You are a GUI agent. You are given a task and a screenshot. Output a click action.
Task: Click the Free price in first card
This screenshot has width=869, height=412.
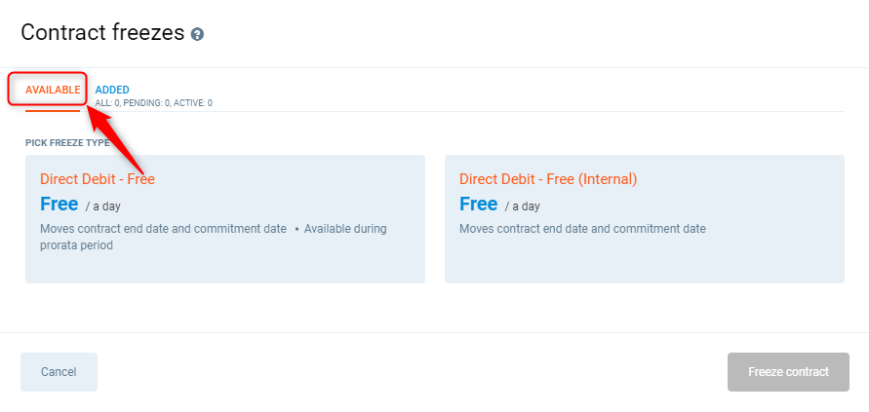point(59,205)
